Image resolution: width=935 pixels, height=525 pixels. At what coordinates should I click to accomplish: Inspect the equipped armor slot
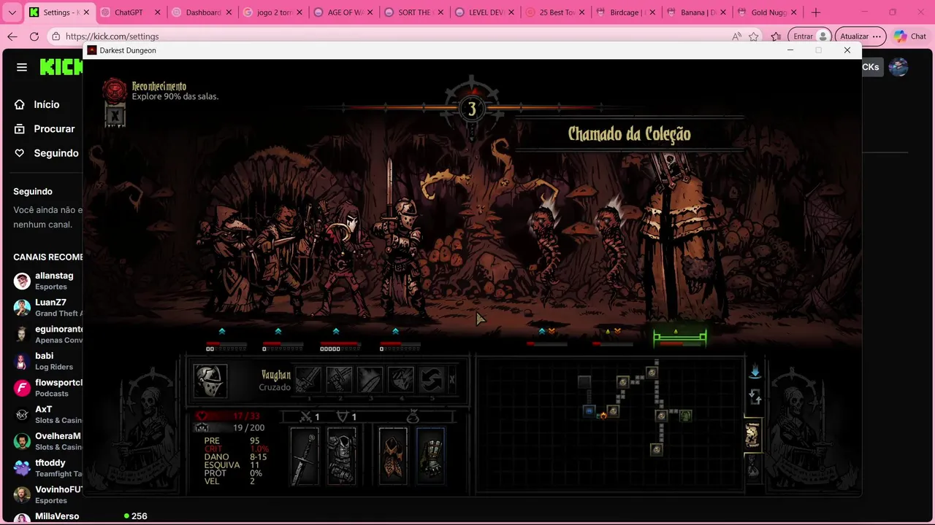[x=341, y=457]
